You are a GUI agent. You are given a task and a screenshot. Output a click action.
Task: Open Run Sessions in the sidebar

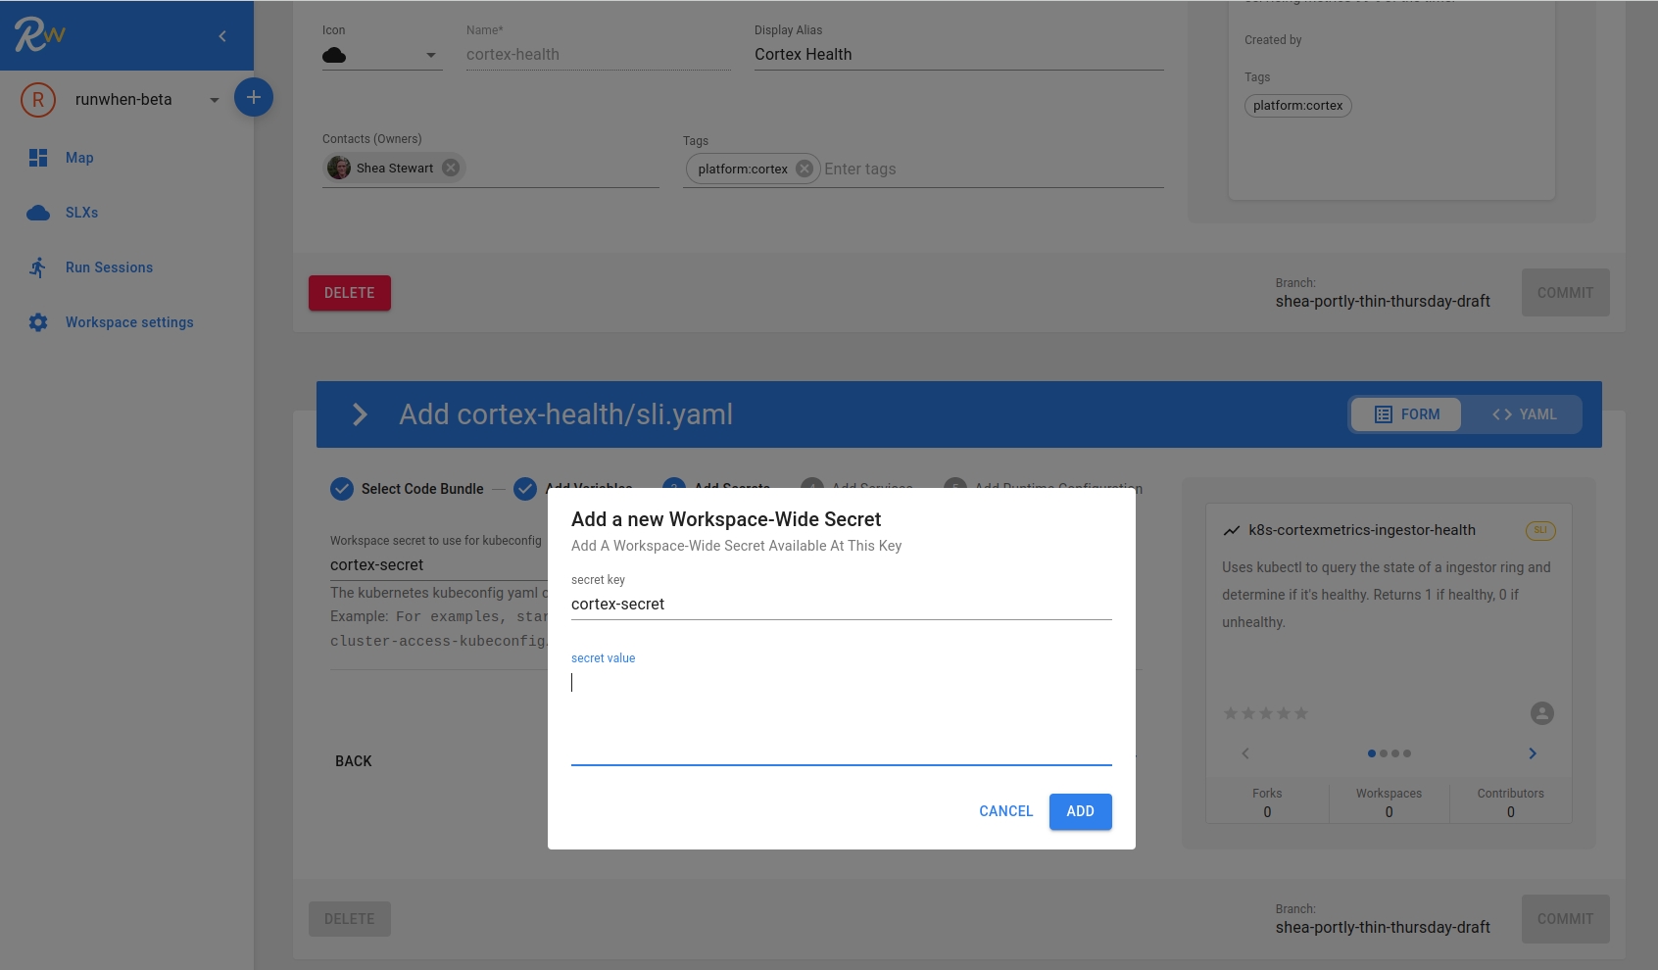(109, 267)
